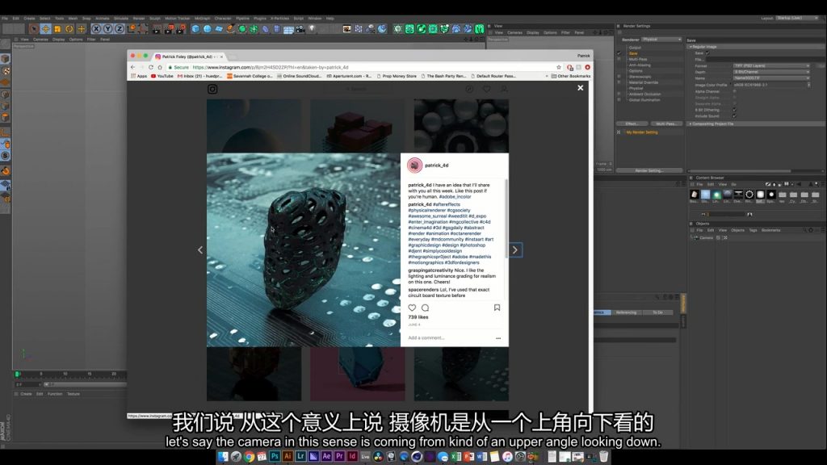Toggle the 8 Bit Dithering checkbox

(734, 110)
